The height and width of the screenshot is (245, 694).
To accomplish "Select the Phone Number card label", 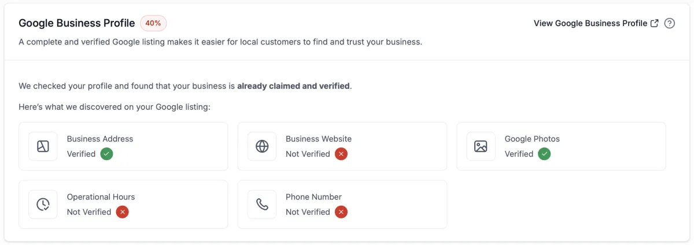I will (313, 196).
